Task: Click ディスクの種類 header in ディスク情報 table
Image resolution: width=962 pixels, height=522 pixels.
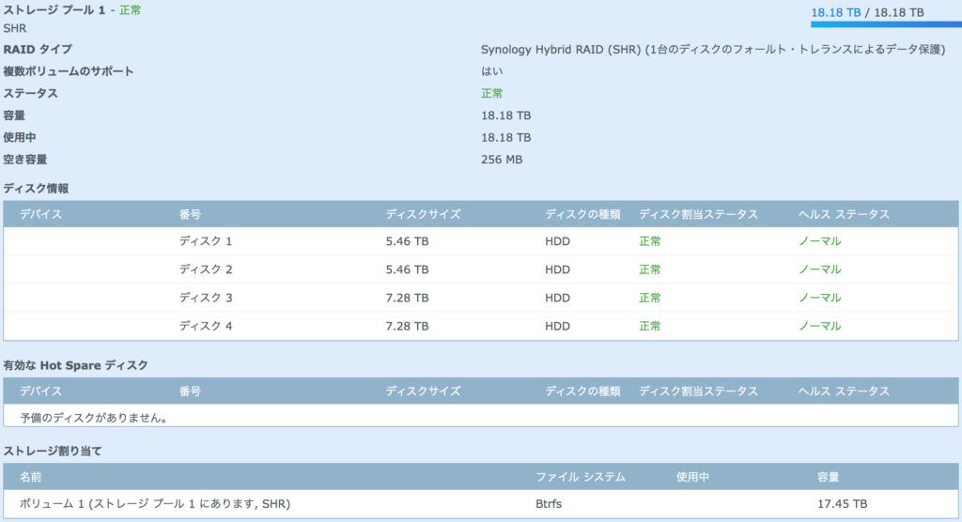Action: point(582,214)
